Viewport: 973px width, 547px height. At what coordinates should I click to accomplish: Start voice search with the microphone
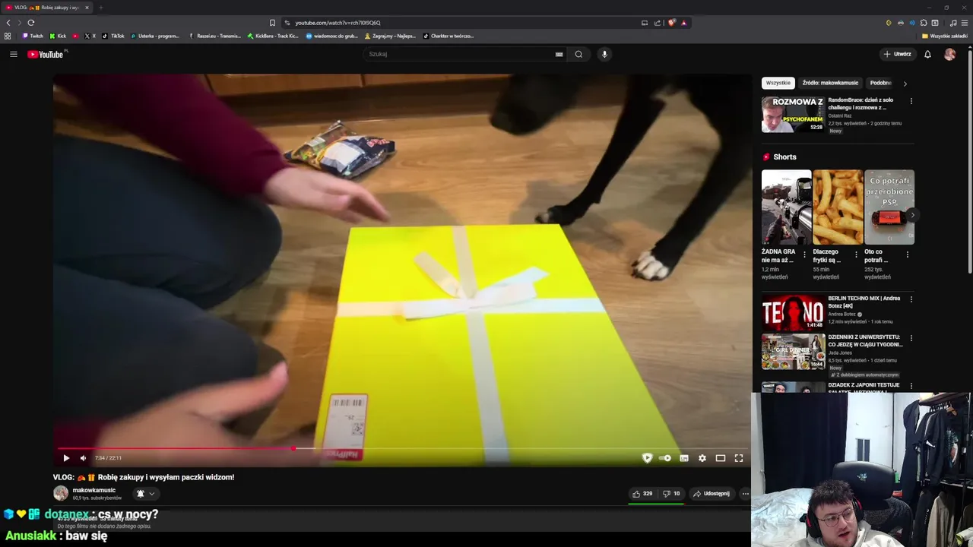tap(604, 54)
